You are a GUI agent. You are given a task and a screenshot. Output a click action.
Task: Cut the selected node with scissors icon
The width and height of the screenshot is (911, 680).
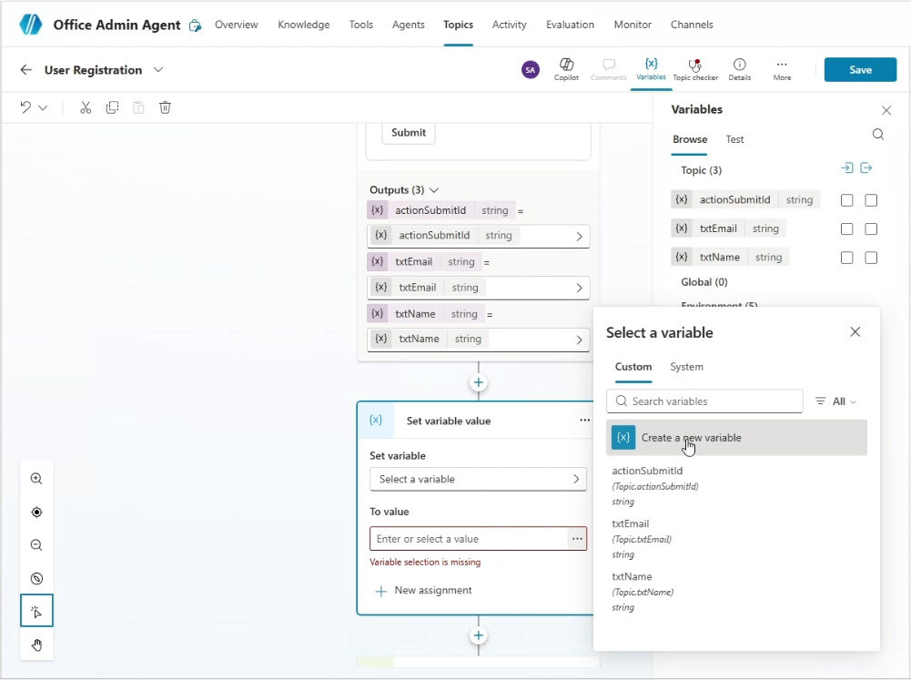[x=86, y=107]
